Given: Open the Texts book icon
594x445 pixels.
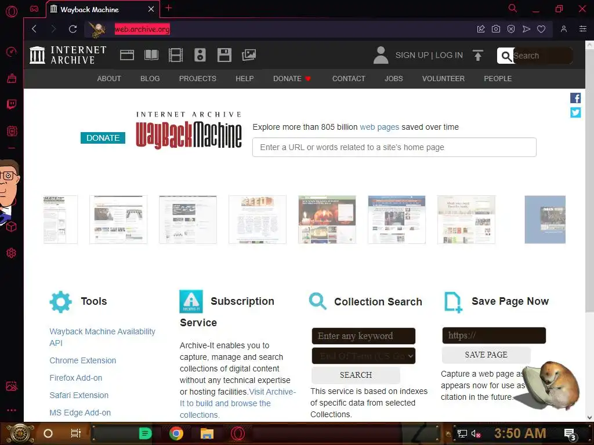Looking at the screenshot, I should [x=151, y=55].
